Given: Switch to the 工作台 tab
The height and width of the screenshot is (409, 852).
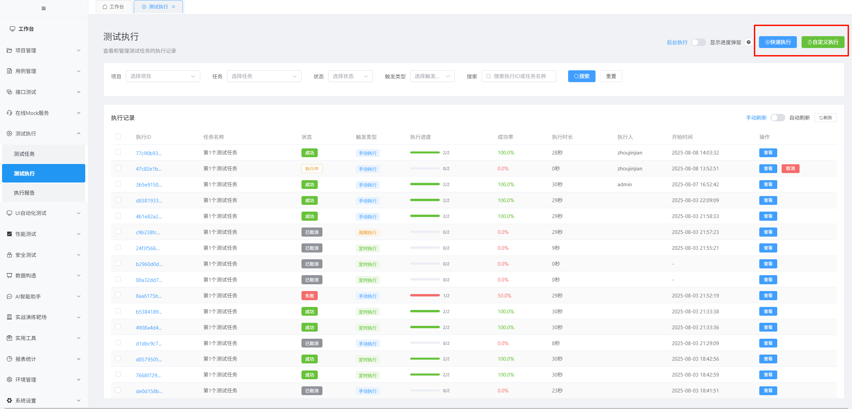Looking at the screenshot, I should 114,7.
